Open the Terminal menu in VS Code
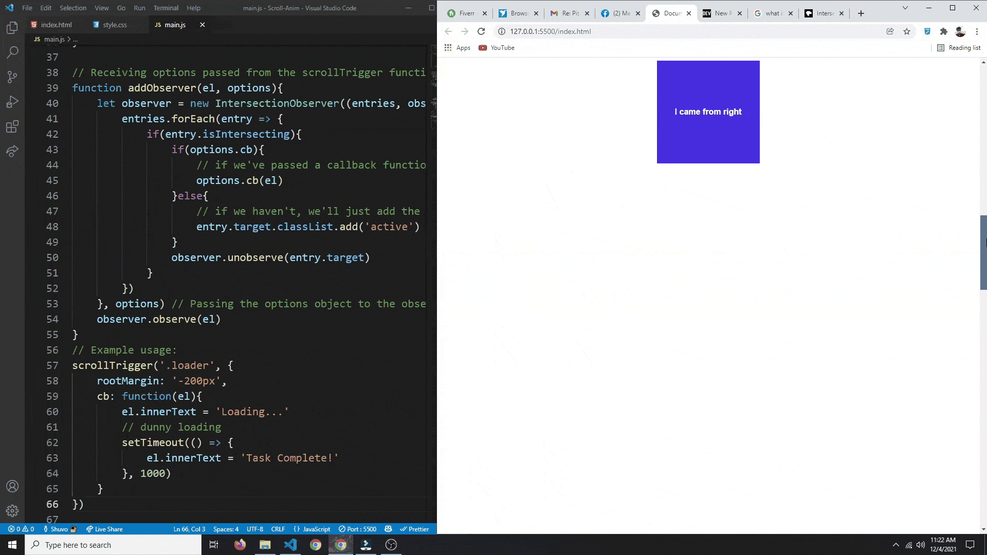Image resolution: width=987 pixels, height=555 pixels. tap(166, 8)
